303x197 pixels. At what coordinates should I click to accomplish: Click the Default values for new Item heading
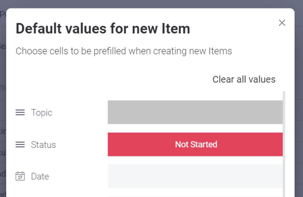(x=103, y=29)
